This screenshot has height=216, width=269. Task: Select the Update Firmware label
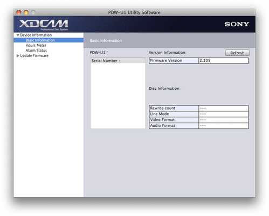coord(34,56)
